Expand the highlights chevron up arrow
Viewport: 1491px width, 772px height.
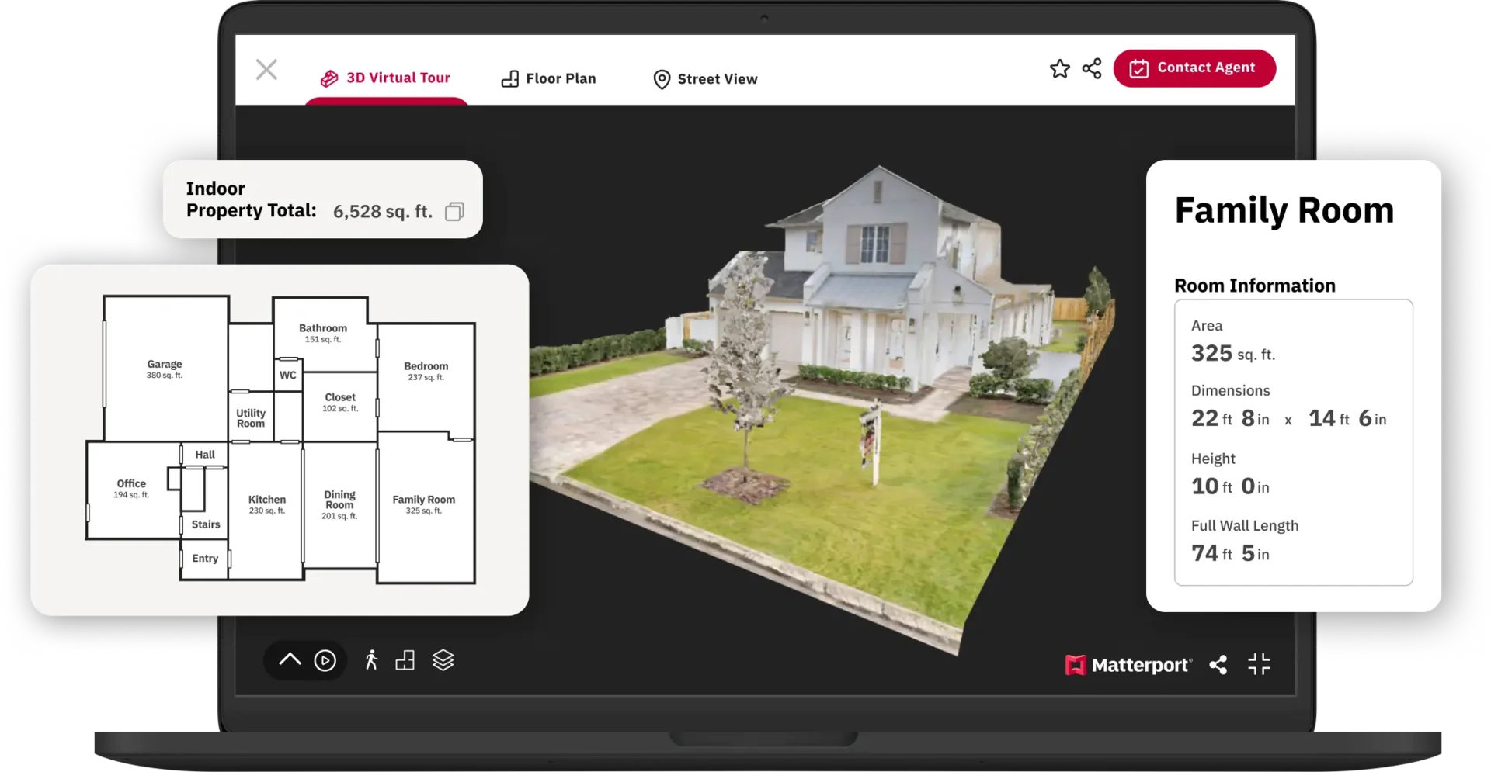290,660
